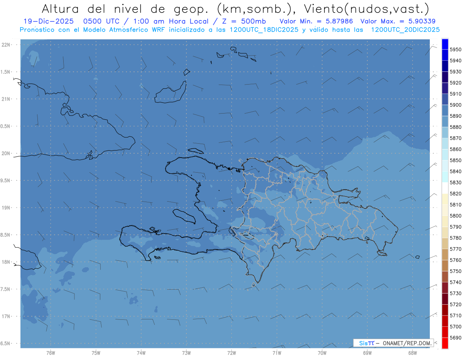This screenshot has width=463, height=358.
Task: Click the '5940' colorbar value
Action: [x=456, y=61]
